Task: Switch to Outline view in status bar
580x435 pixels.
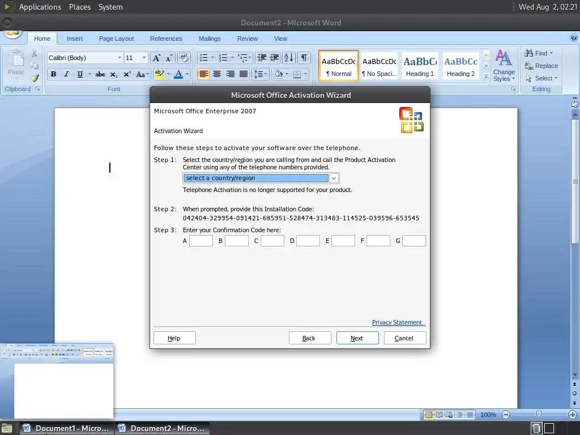Action: point(459,415)
